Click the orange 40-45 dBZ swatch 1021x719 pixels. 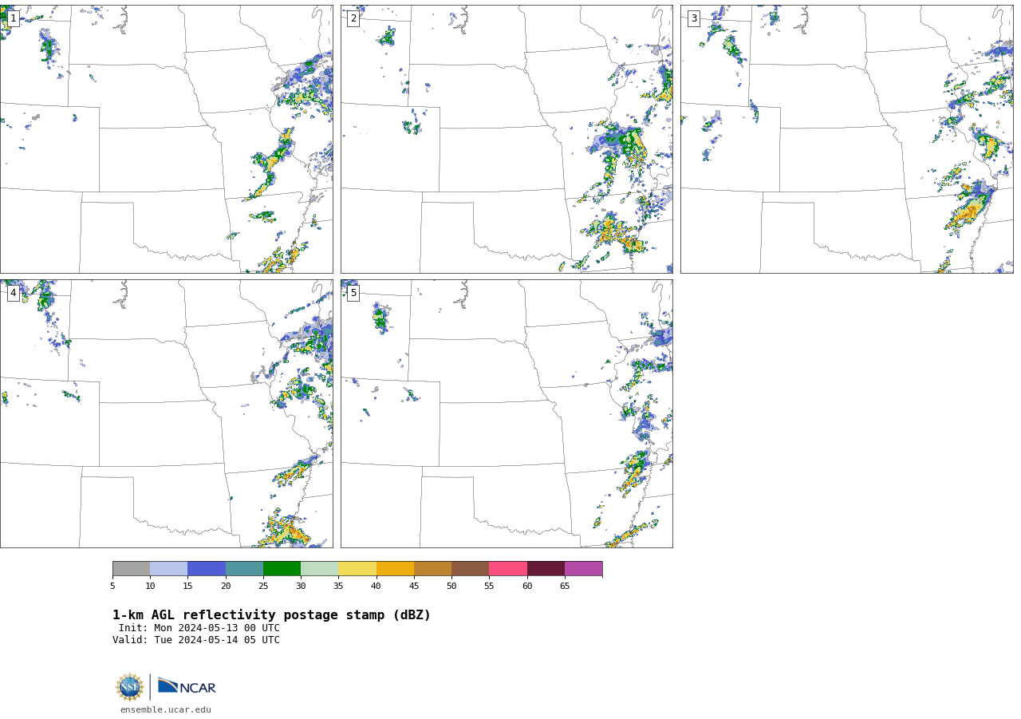(395, 568)
